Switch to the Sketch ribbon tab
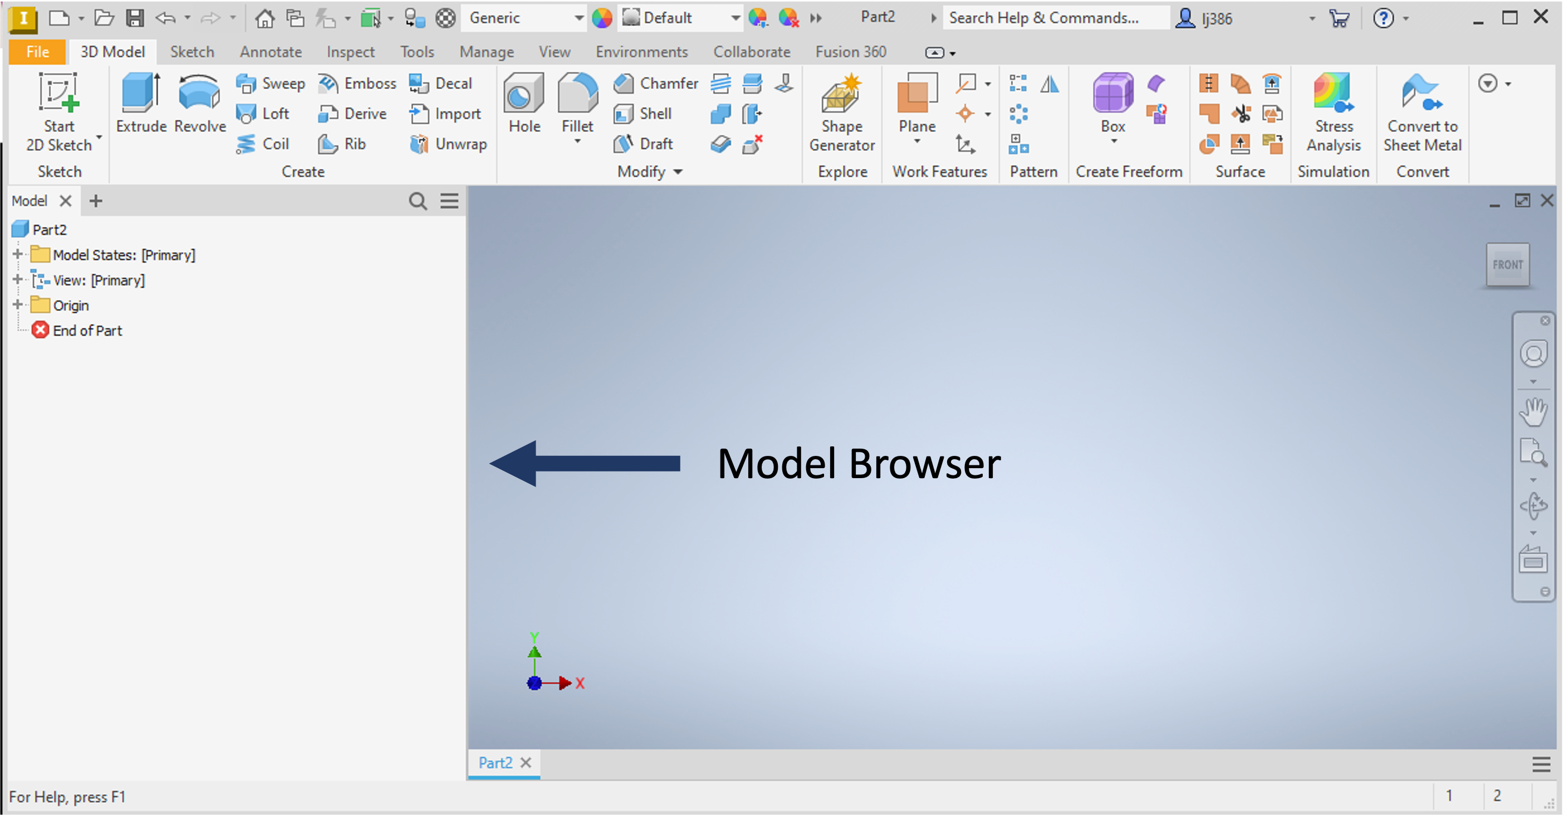Image resolution: width=1564 pixels, height=816 pixels. pyautogui.click(x=192, y=52)
